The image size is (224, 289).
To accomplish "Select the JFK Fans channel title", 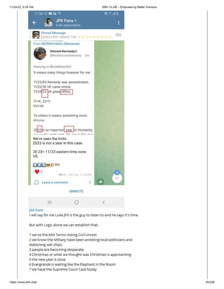I will point(65,21).
